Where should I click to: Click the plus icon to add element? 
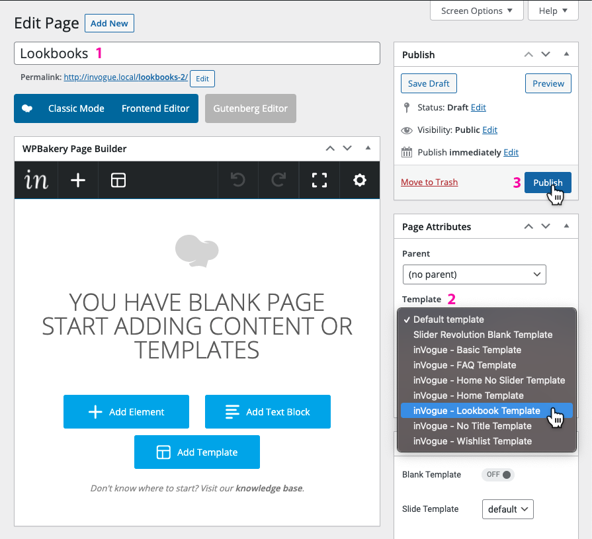pos(78,180)
